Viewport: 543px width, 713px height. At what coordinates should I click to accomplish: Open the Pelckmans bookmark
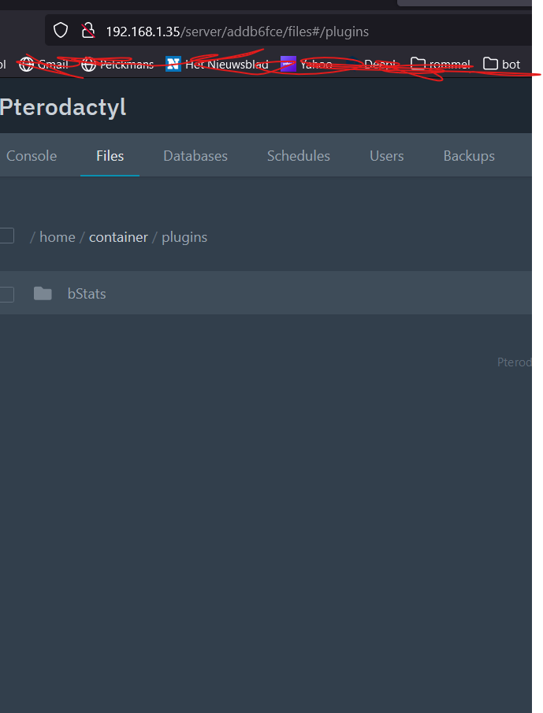(x=117, y=64)
